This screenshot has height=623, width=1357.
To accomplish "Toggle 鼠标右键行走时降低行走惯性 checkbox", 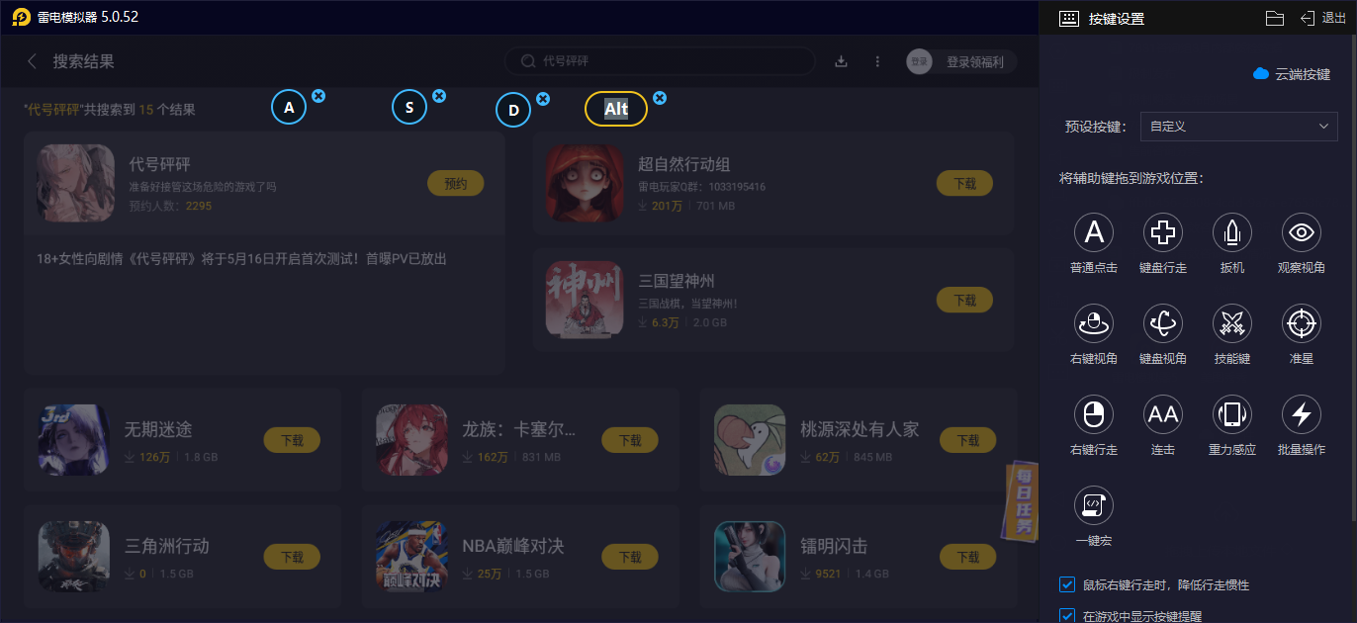I will pyautogui.click(x=1067, y=584).
